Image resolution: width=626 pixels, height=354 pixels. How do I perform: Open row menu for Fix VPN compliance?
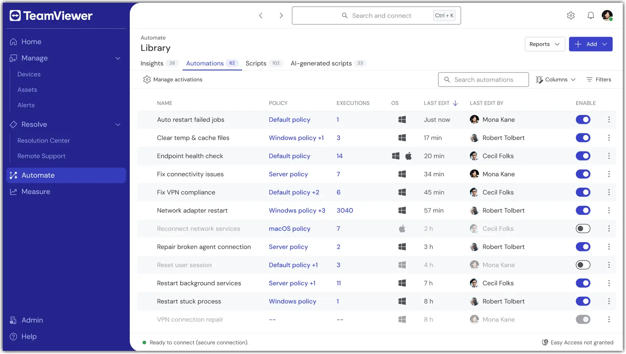609,193
